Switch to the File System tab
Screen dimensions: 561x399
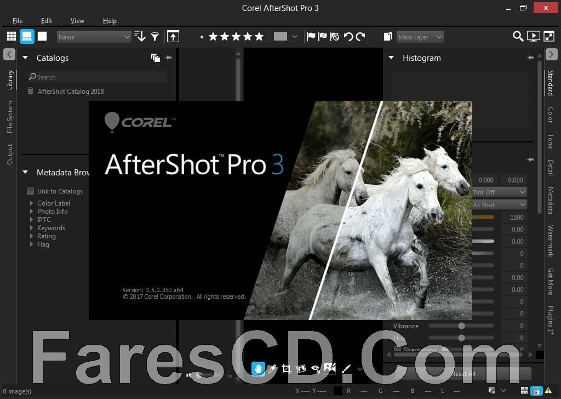coord(10,117)
